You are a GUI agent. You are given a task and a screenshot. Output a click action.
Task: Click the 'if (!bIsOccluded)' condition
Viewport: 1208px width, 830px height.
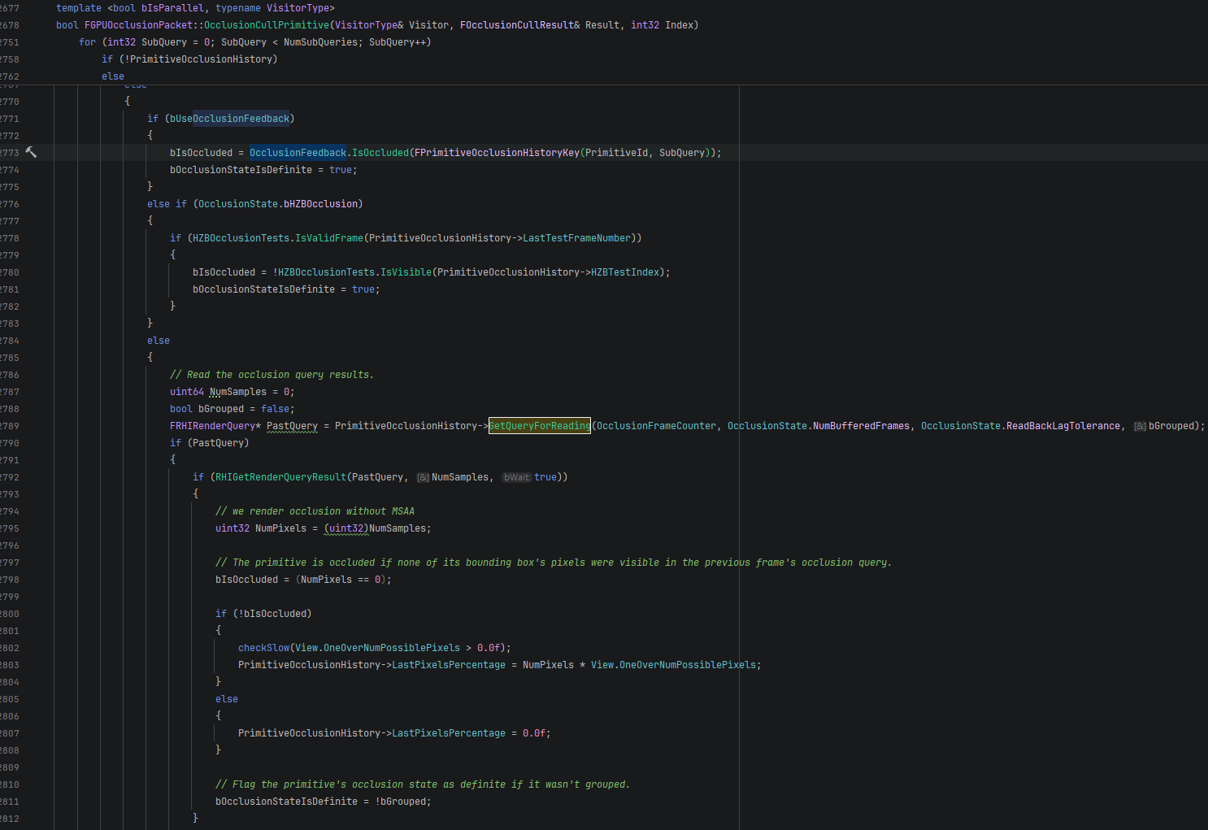point(263,614)
